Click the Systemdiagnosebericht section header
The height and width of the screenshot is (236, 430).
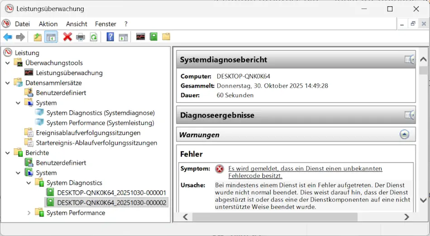coord(296,59)
